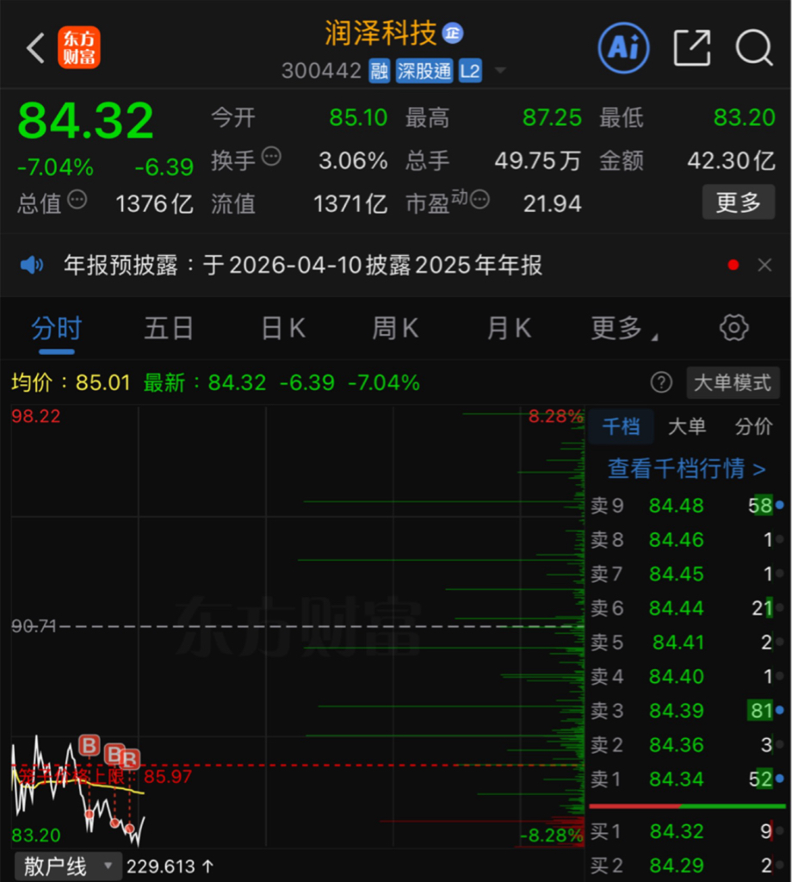This screenshot has width=792, height=882.
Task: Tap the buy-sell ratio red green bar
Action: click(x=687, y=806)
